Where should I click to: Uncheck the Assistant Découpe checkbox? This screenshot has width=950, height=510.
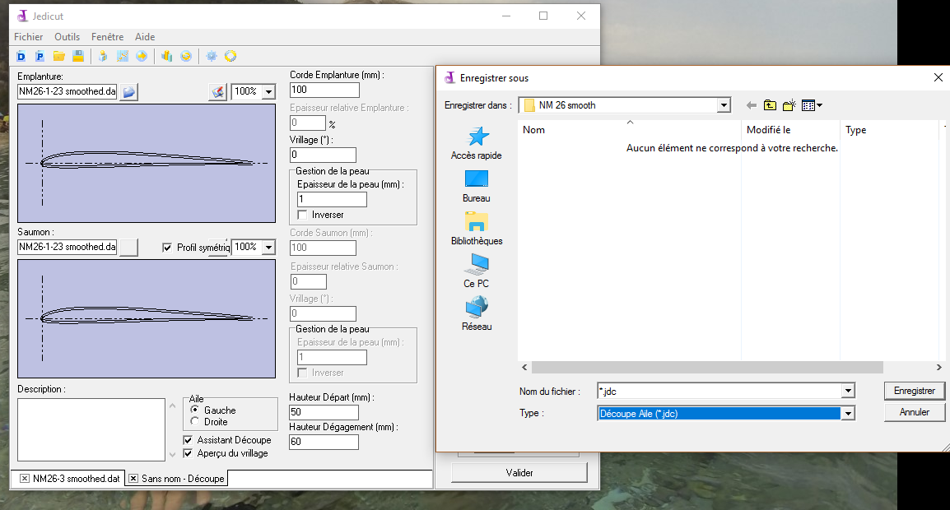[x=189, y=440]
